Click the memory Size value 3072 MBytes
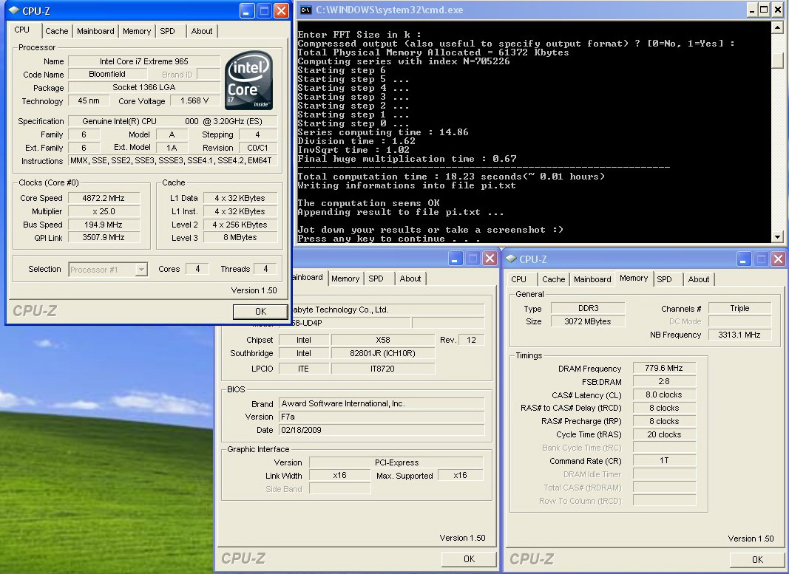 (588, 321)
